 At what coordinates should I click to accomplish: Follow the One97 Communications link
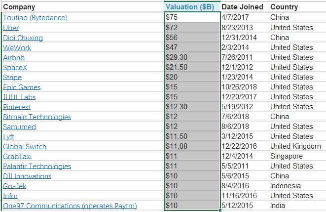(70, 206)
